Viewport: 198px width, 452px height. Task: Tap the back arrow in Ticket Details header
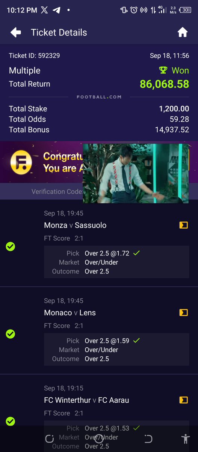(x=16, y=33)
